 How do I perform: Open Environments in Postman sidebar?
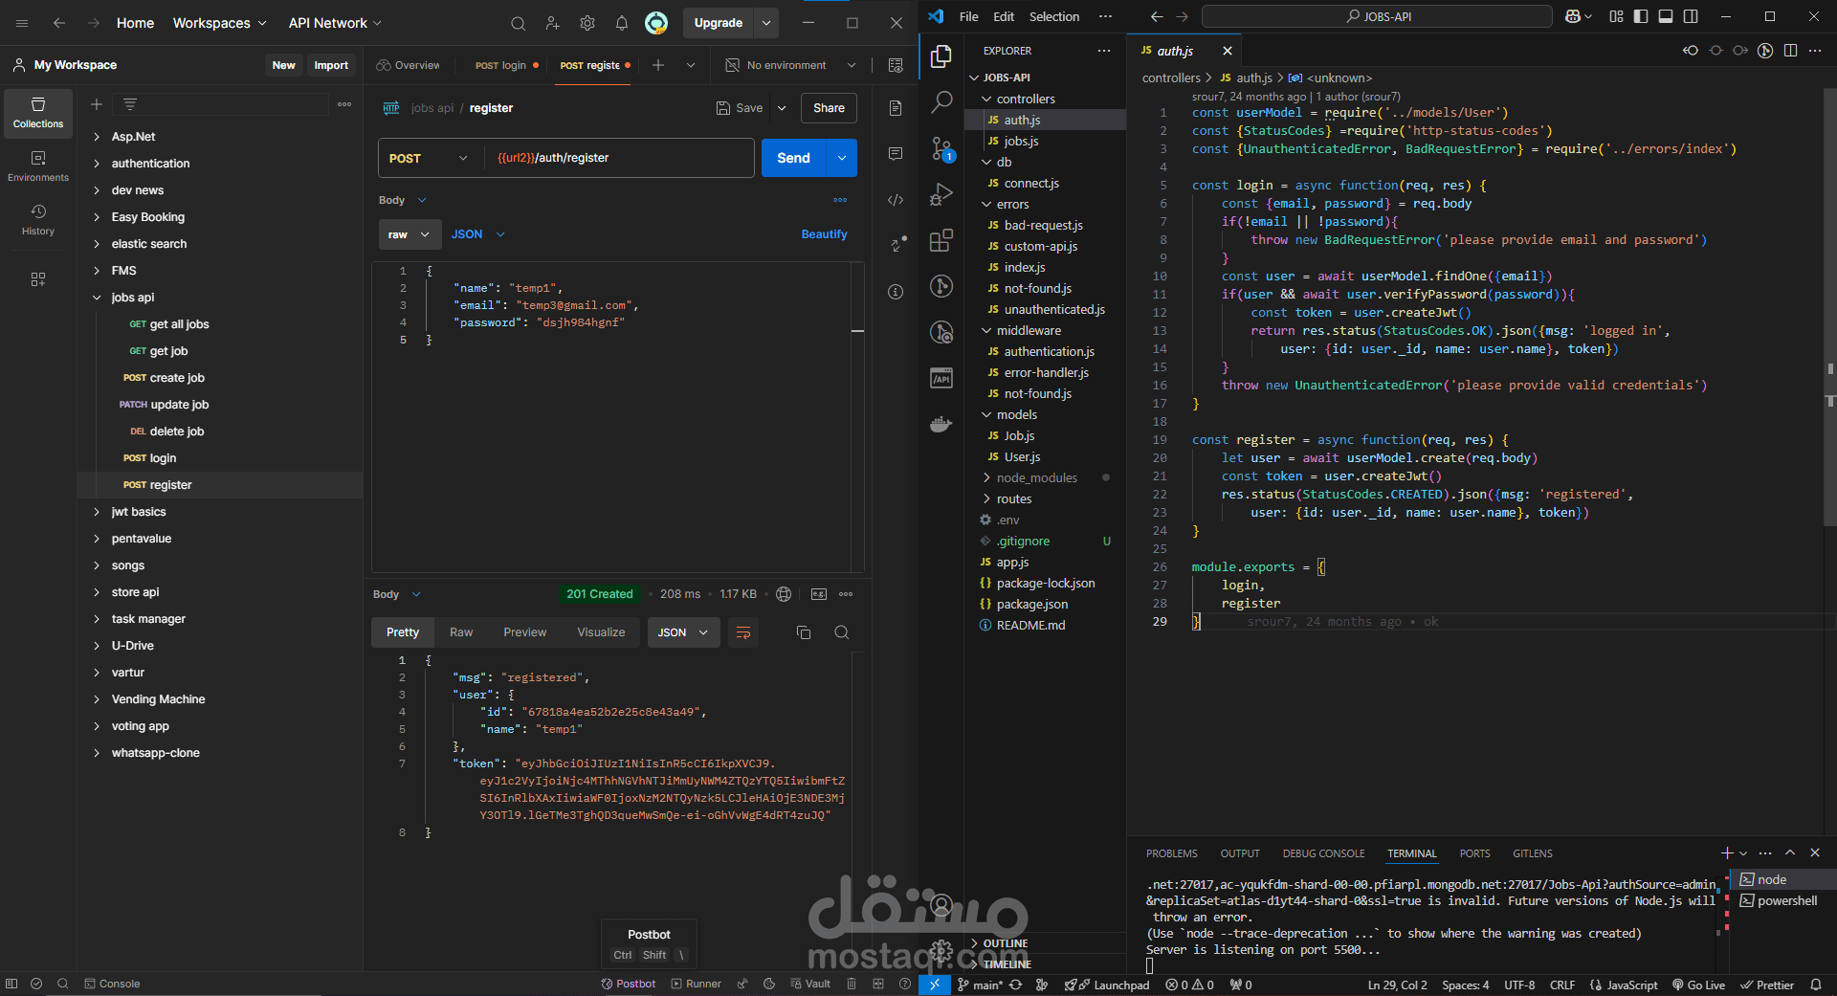pyautogui.click(x=38, y=166)
